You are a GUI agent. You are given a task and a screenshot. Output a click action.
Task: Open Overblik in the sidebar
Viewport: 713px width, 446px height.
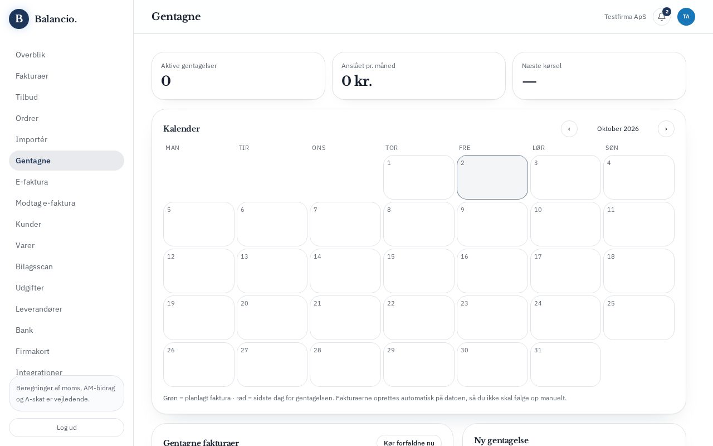coord(66,55)
